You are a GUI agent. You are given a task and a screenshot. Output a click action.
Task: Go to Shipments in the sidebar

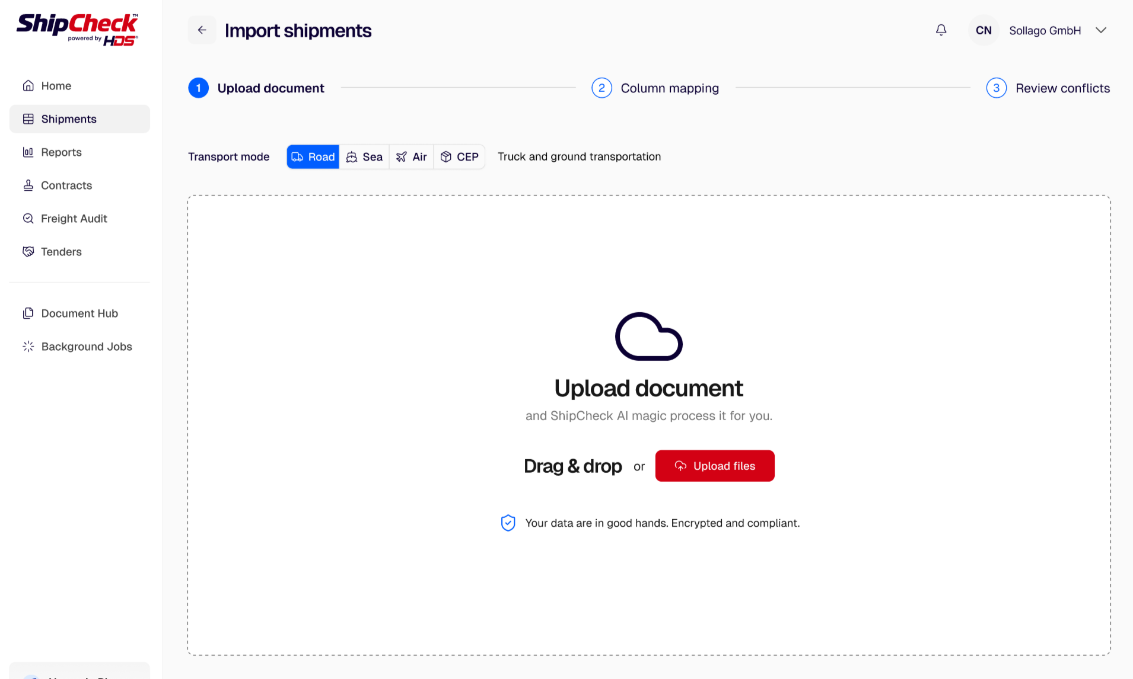click(x=79, y=119)
